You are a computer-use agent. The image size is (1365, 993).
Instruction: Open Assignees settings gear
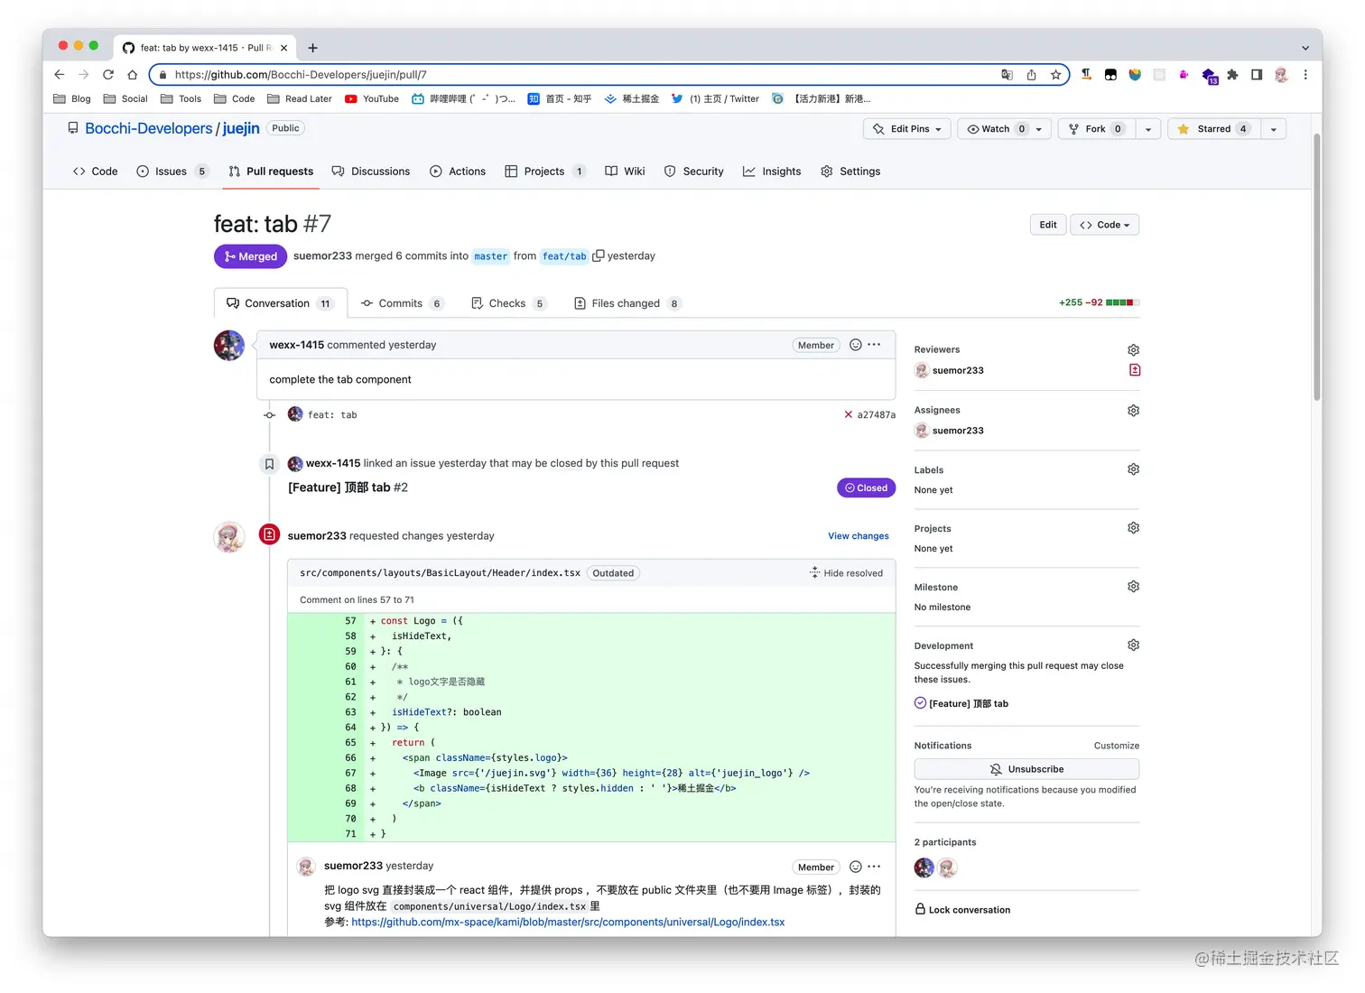coord(1134,411)
